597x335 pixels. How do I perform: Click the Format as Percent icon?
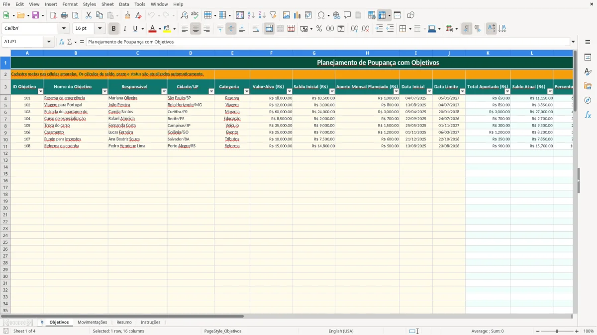pyautogui.click(x=319, y=29)
